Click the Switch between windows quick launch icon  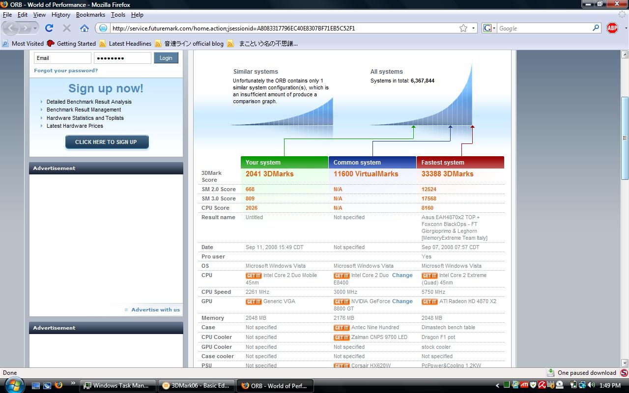[47, 386]
